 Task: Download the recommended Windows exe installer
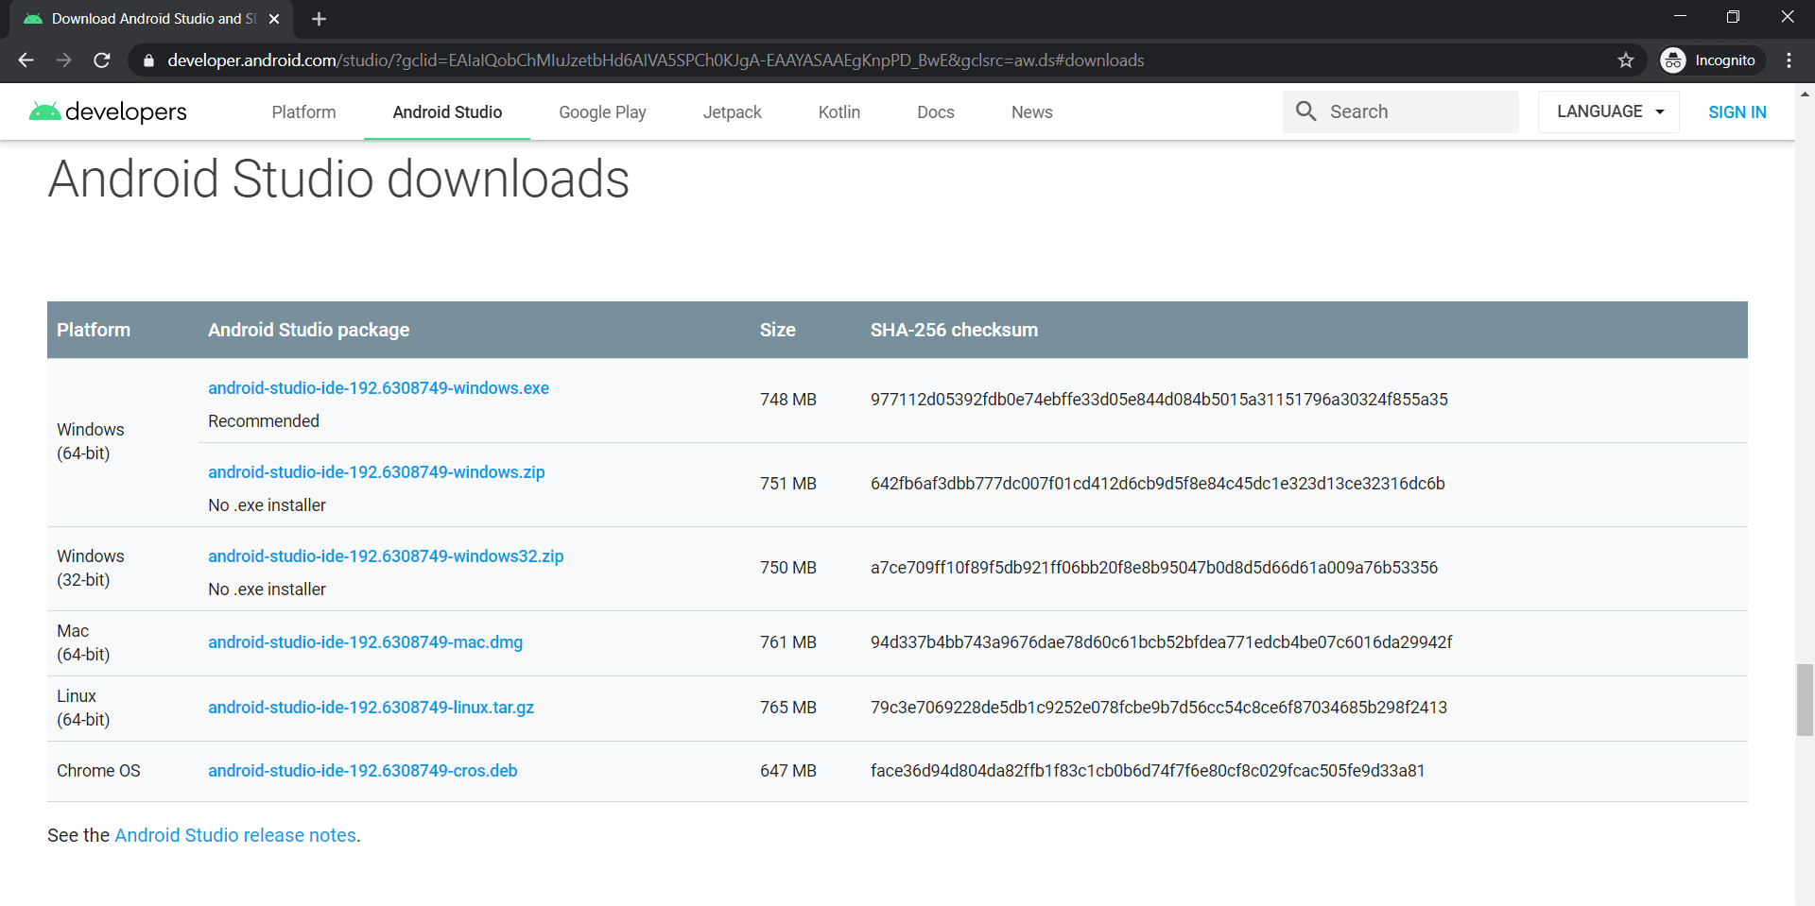tap(378, 387)
